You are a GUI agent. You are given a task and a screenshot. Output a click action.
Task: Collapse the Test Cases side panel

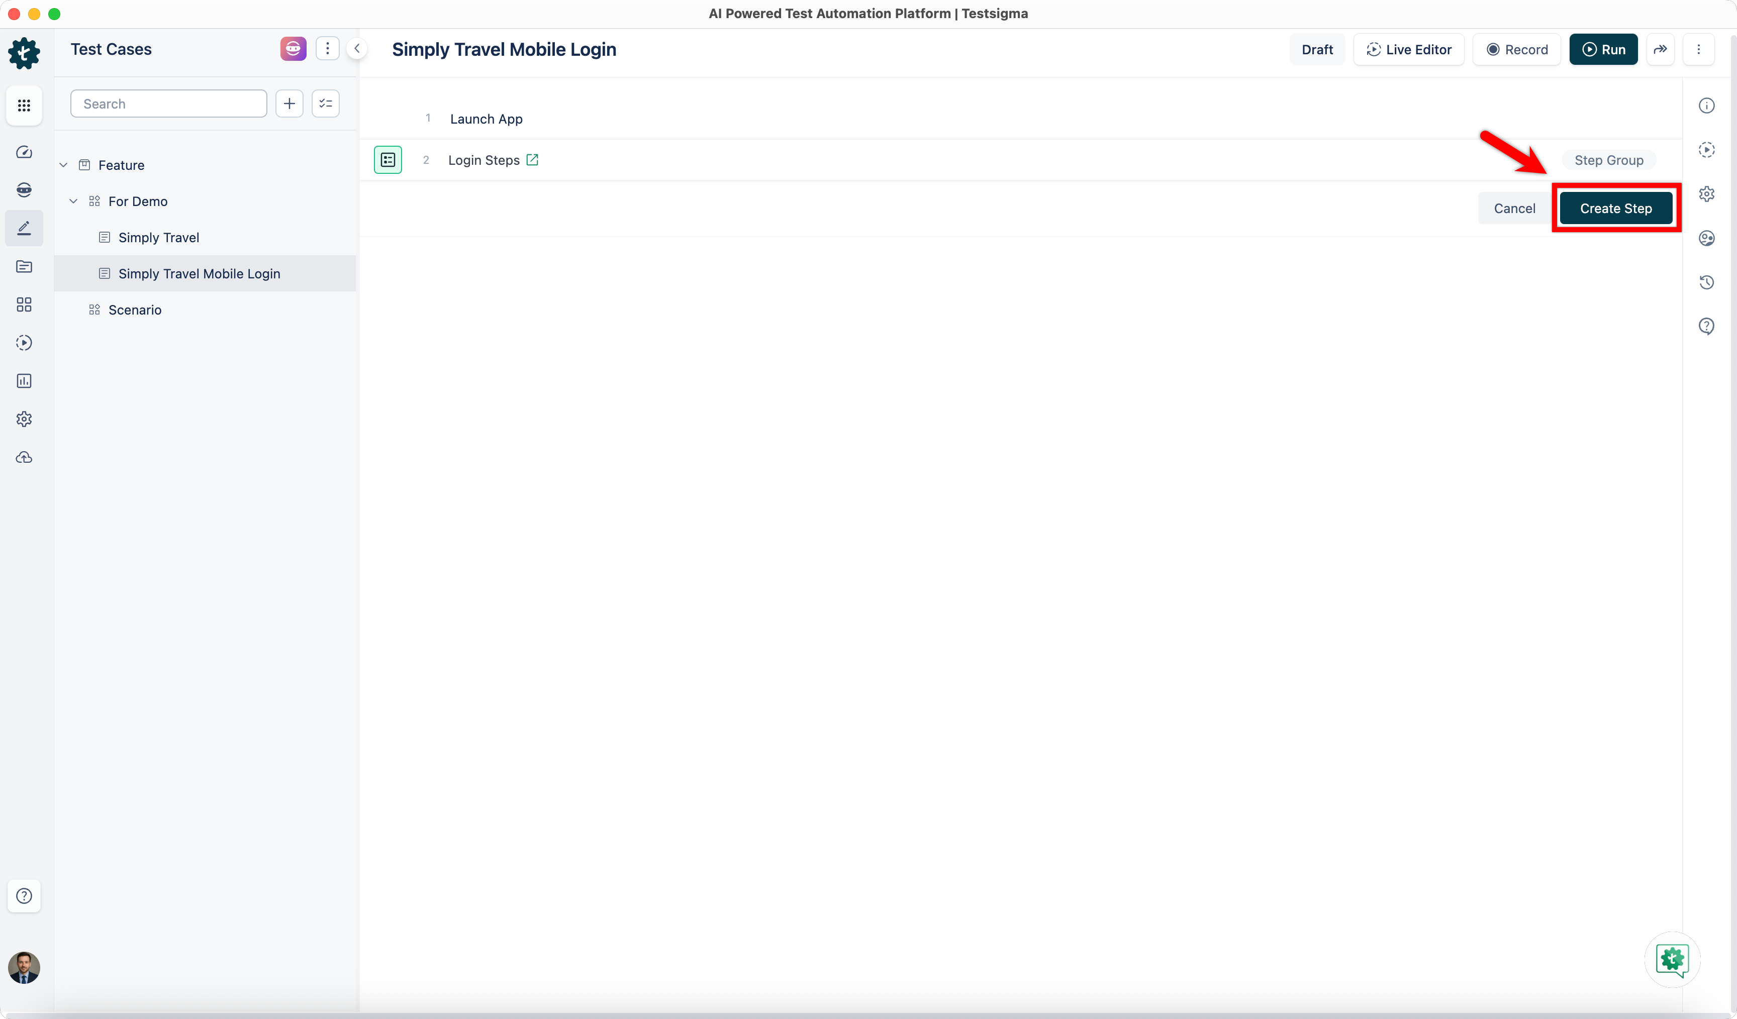(x=357, y=49)
